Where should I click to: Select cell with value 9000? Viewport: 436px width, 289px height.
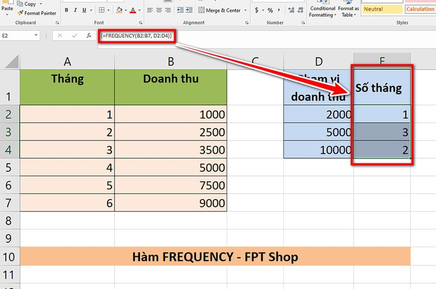[x=171, y=203]
